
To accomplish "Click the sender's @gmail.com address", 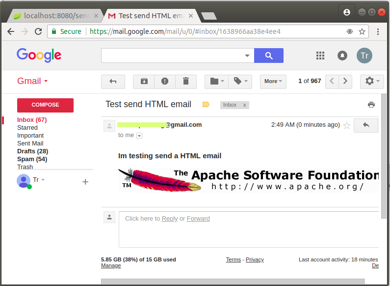I will [x=159, y=124].
